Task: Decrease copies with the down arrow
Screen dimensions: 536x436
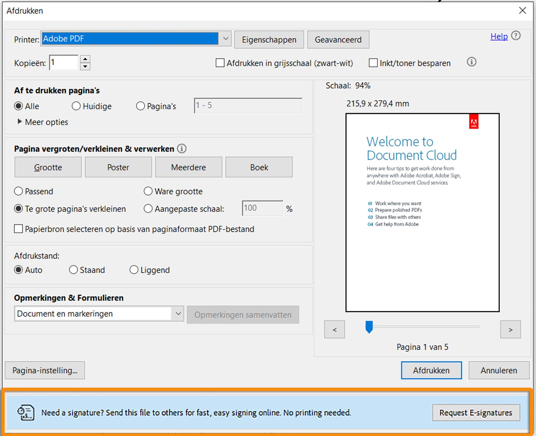Action: [85, 66]
